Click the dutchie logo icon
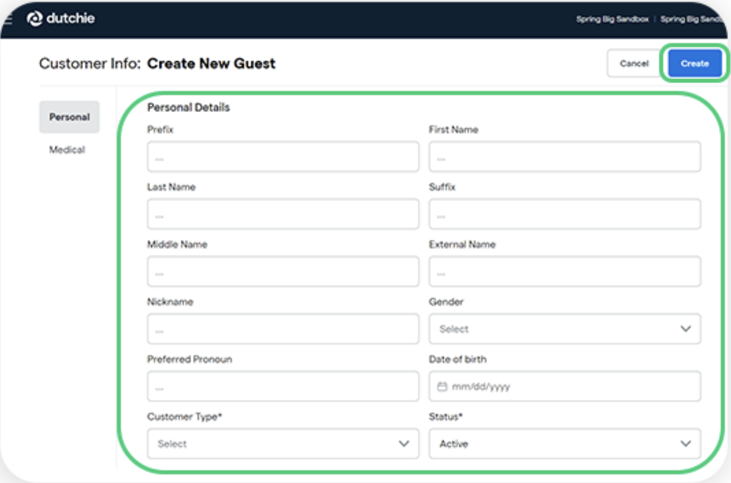731x483 pixels. 35,19
